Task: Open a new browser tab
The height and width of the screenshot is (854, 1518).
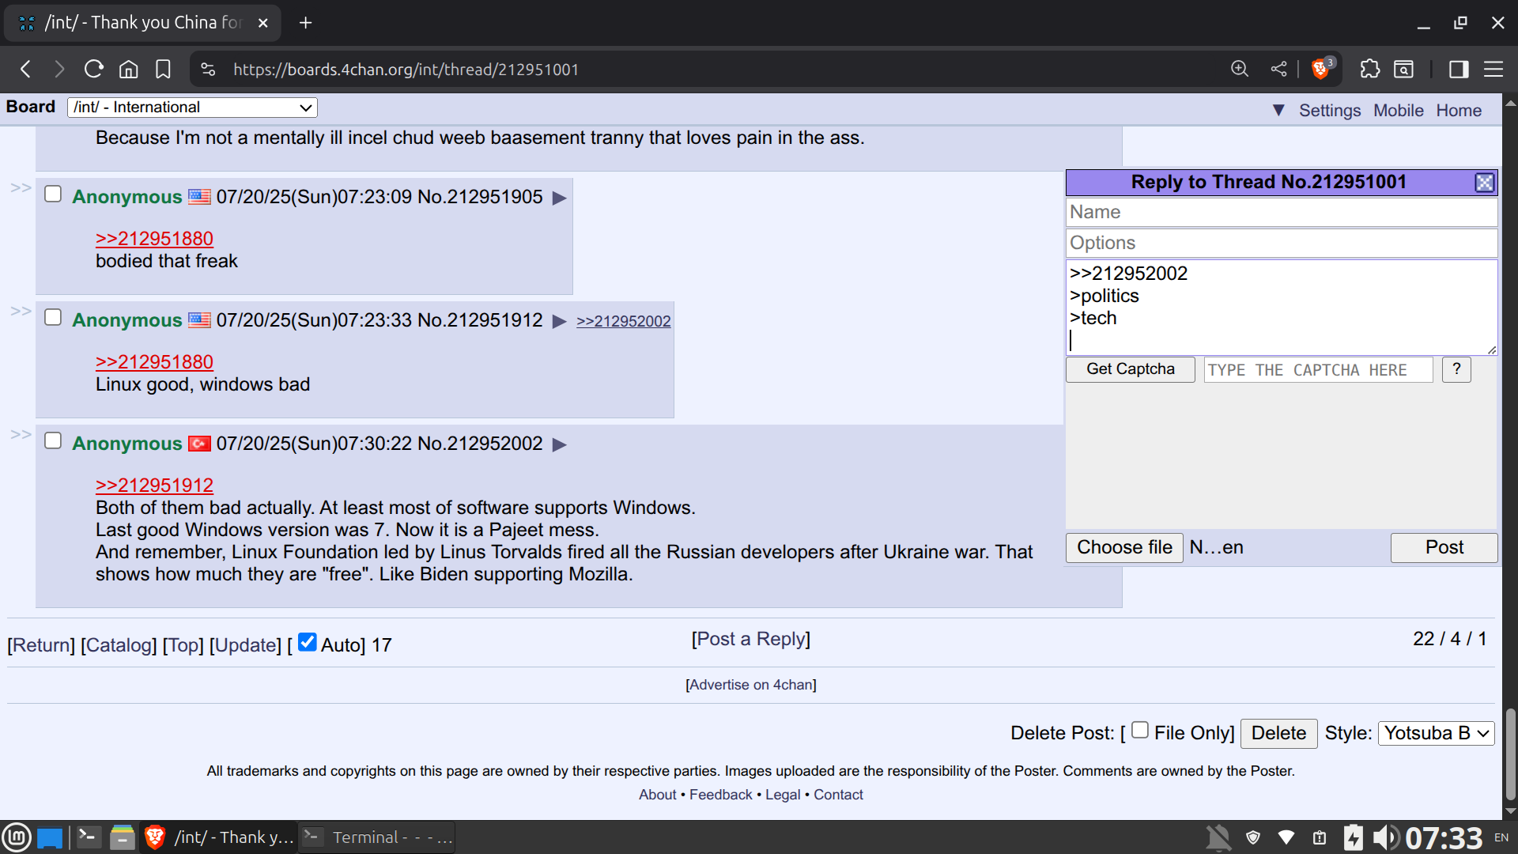Action: [306, 23]
